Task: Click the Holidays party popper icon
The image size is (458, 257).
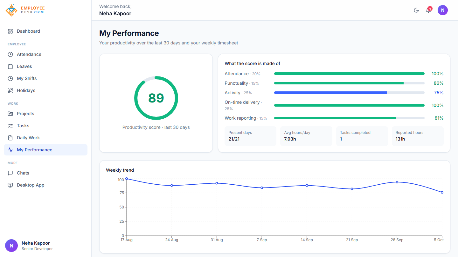Action: (x=10, y=90)
